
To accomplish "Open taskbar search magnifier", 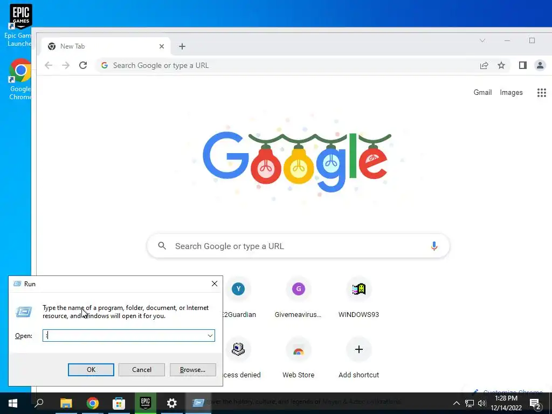I will point(39,403).
